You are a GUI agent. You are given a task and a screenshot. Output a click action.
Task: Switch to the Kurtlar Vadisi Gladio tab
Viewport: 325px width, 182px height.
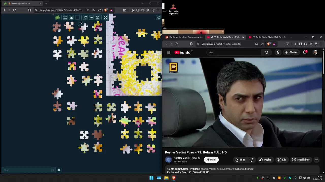(267, 37)
